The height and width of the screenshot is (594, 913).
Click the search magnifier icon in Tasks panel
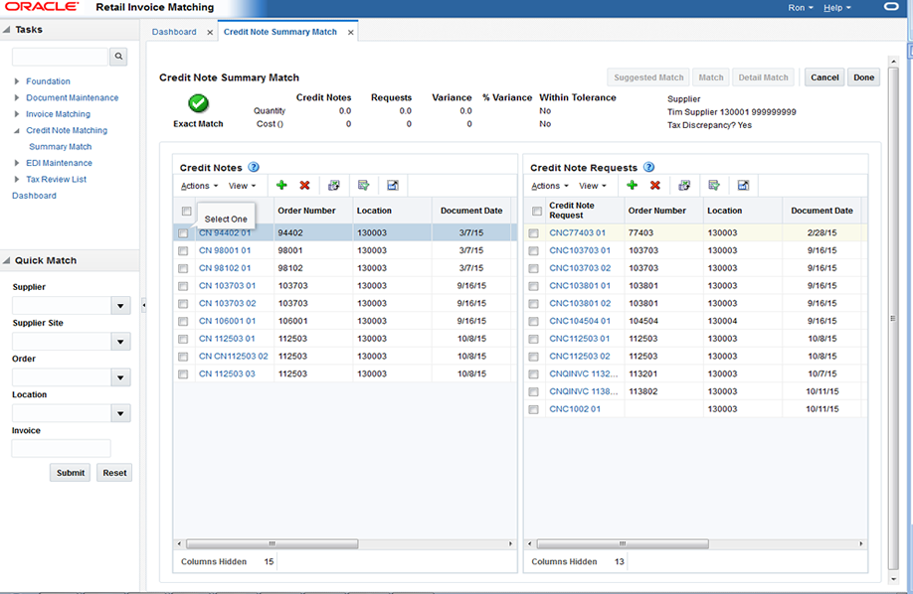pos(118,58)
